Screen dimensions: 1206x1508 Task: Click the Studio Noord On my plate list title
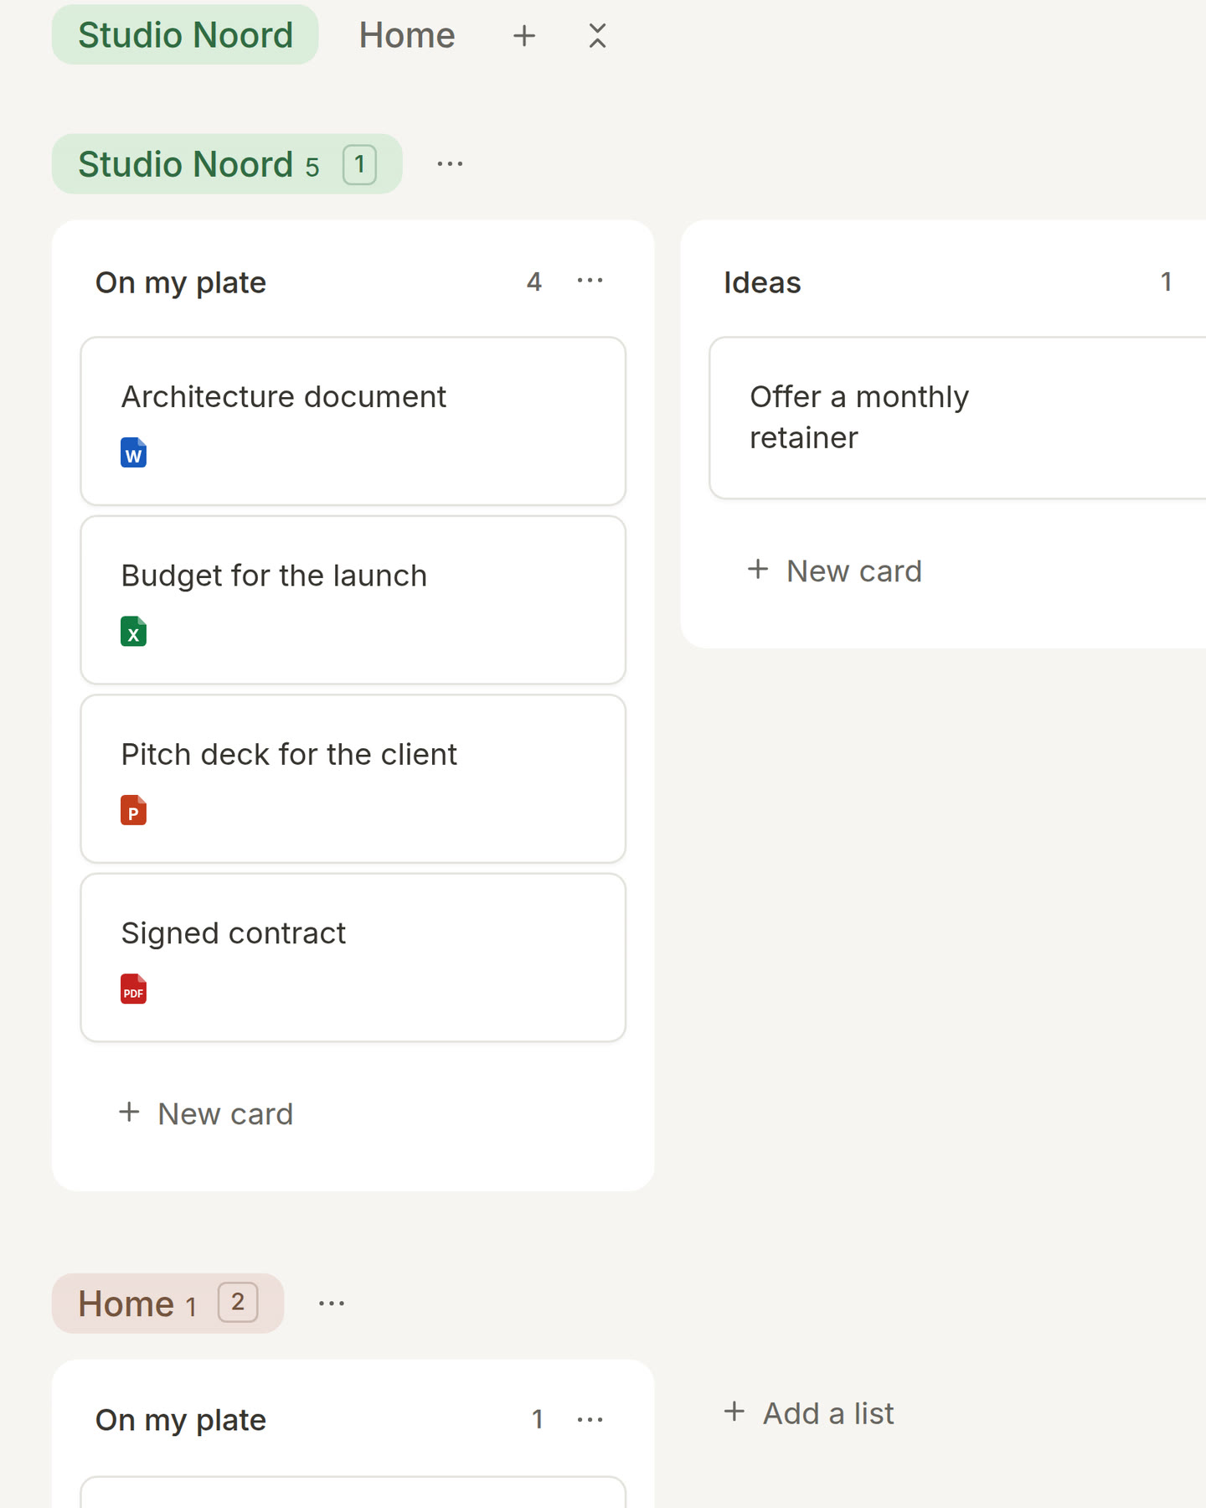(x=181, y=283)
